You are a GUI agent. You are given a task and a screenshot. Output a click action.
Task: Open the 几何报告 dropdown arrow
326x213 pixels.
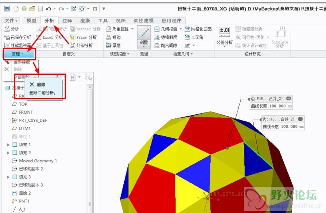click(x=181, y=29)
